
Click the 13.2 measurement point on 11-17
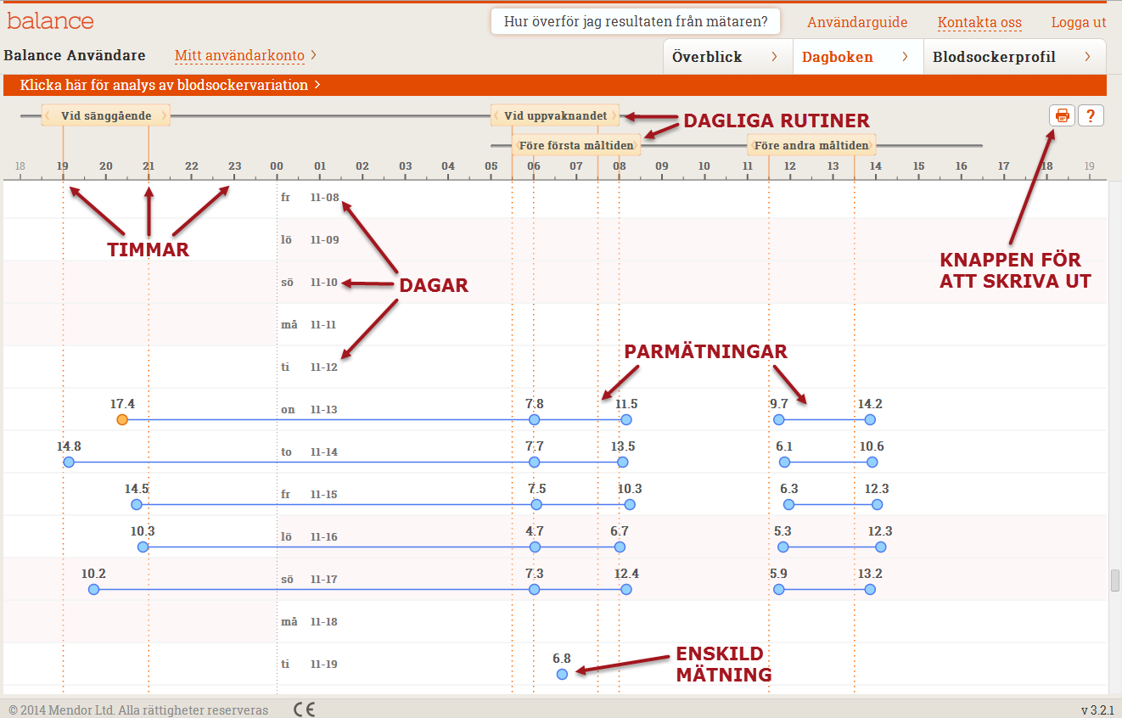pos(870,589)
